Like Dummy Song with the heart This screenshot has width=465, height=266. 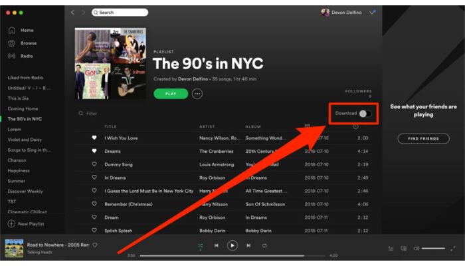pyautogui.click(x=94, y=164)
